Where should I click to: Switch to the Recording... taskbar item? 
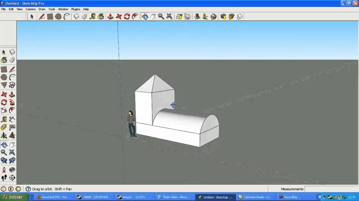(x=296, y=197)
